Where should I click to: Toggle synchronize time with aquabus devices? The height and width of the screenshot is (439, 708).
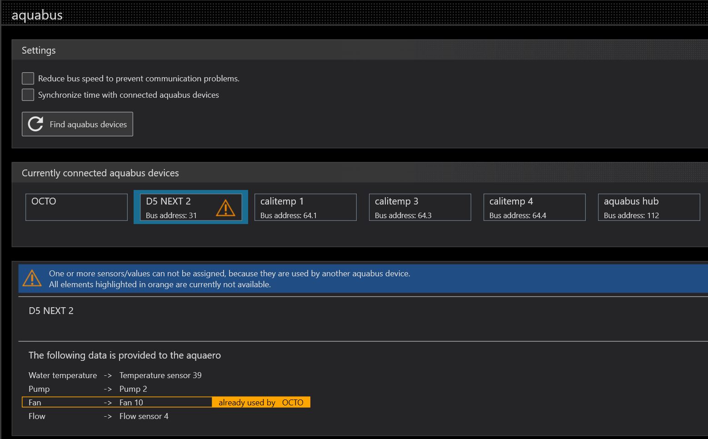28,95
